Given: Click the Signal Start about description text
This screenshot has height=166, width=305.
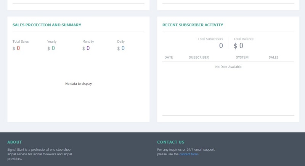Looking at the screenshot, I should click(39, 154).
